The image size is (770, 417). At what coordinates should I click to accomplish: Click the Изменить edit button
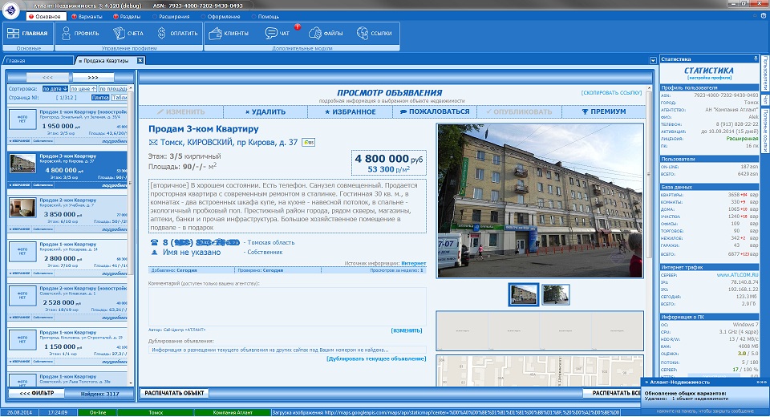click(x=180, y=112)
